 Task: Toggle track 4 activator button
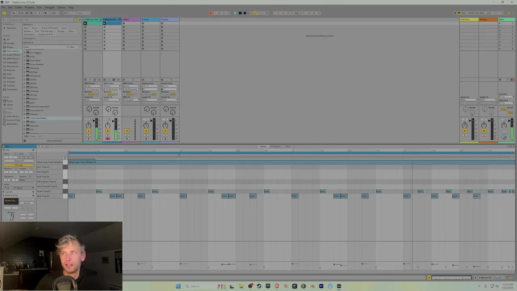(x=146, y=131)
